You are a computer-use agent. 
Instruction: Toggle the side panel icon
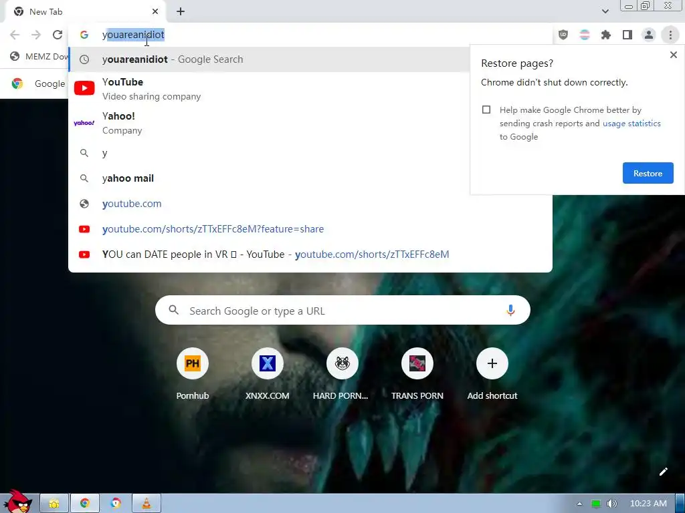(x=627, y=35)
